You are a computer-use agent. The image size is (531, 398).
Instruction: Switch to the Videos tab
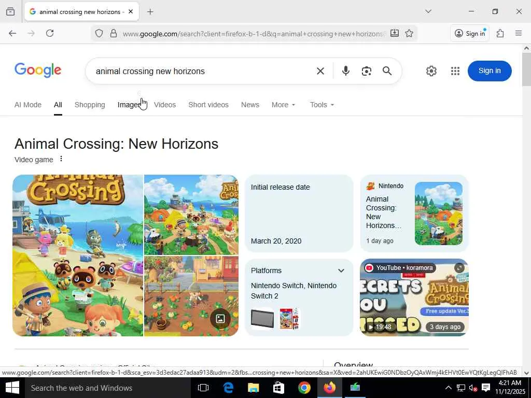pos(165,105)
